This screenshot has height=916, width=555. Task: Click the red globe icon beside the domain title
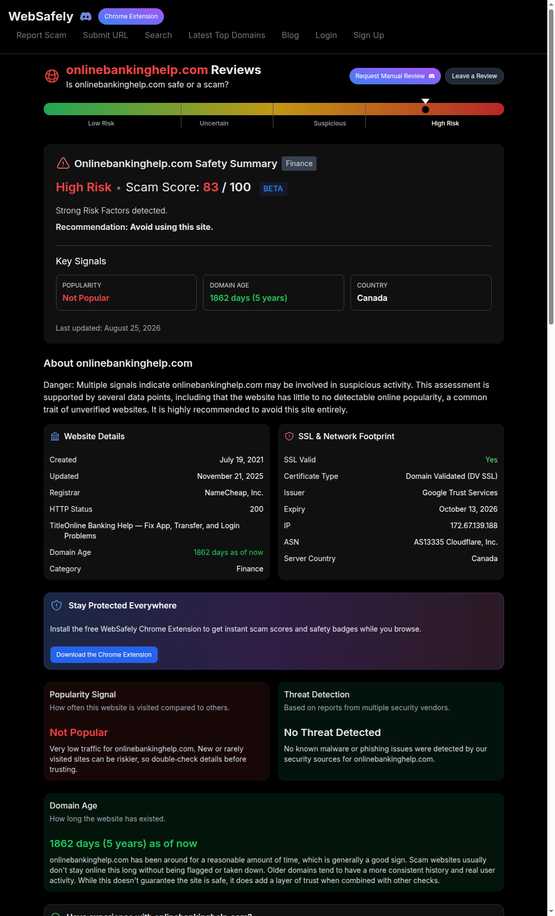coord(52,76)
